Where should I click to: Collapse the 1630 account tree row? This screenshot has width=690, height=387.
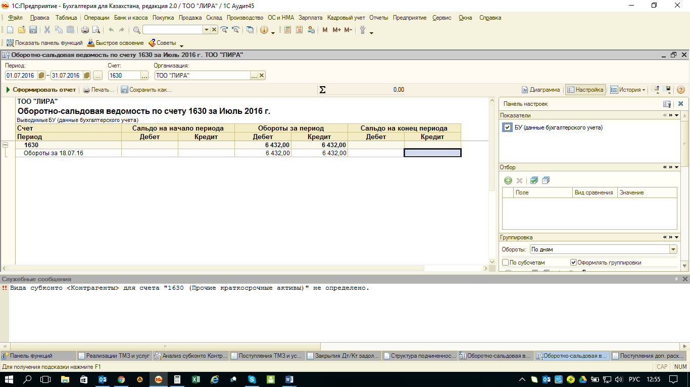[x=6, y=145]
